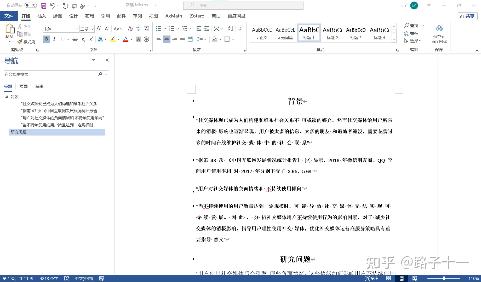Close the navigation pane
The image size is (481, 282).
107,60
